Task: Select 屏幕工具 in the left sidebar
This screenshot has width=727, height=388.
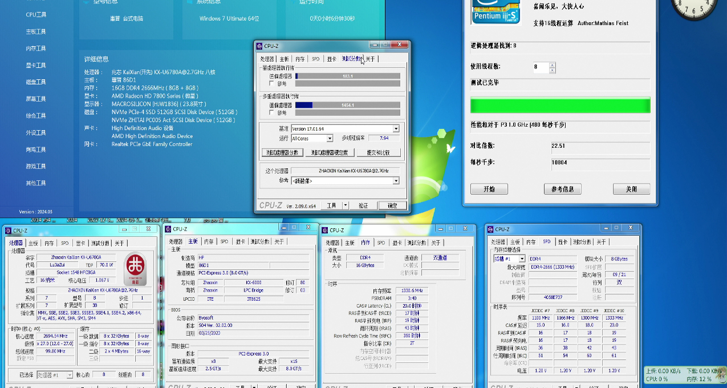Action: point(36,99)
